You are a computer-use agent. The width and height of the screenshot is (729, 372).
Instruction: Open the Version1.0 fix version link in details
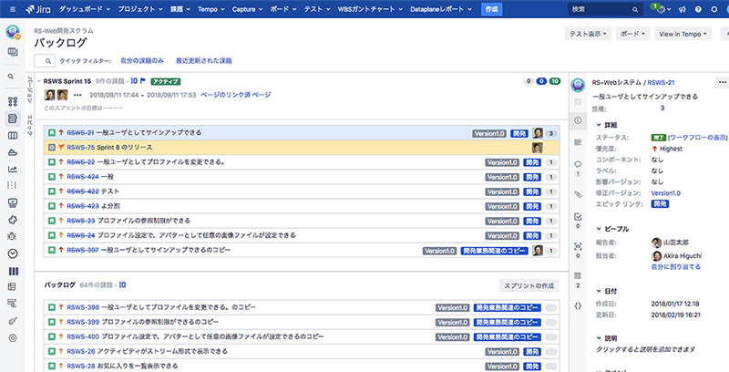point(666,193)
